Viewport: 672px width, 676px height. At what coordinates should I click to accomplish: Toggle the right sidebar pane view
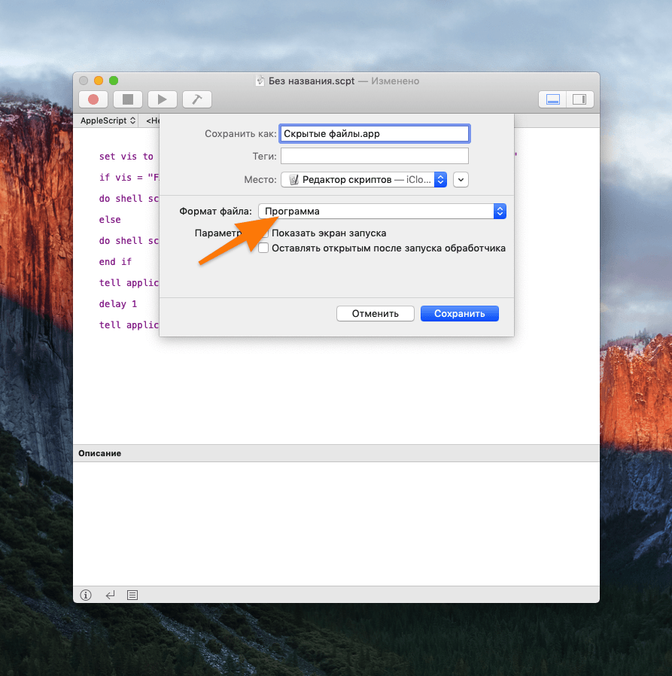coord(579,99)
